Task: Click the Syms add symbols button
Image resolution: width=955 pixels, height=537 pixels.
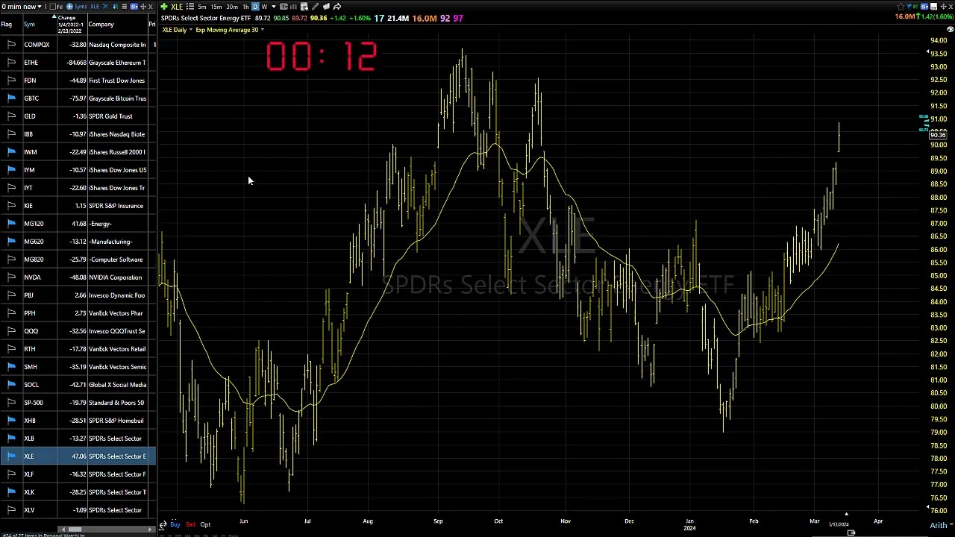Action: (x=76, y=7)
